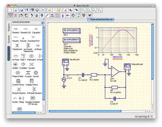Select the PassiveBandPassFilter.sch document tab
Screen dimensions: 162x127
(x=101, y=20)
